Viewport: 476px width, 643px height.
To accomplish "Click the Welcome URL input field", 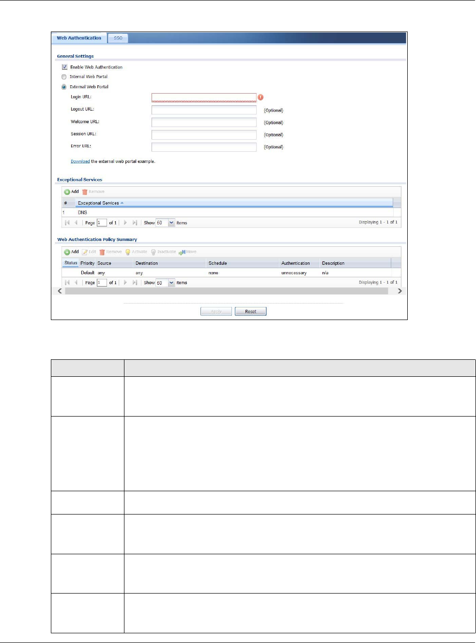I will [204, 122].
